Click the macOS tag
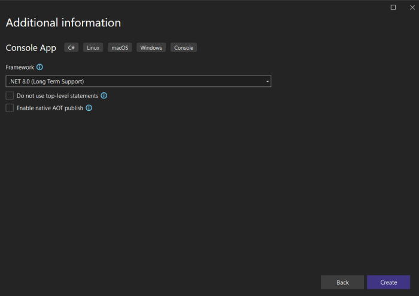 (120, 47)
